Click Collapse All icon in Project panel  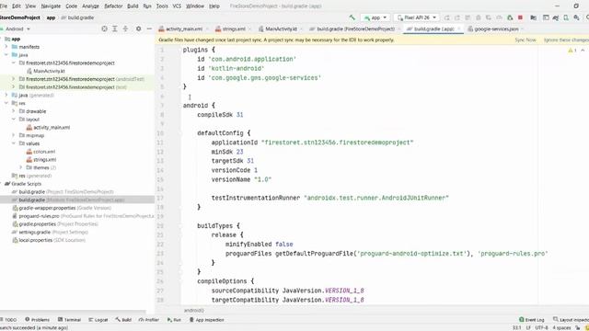pos(125,29)
